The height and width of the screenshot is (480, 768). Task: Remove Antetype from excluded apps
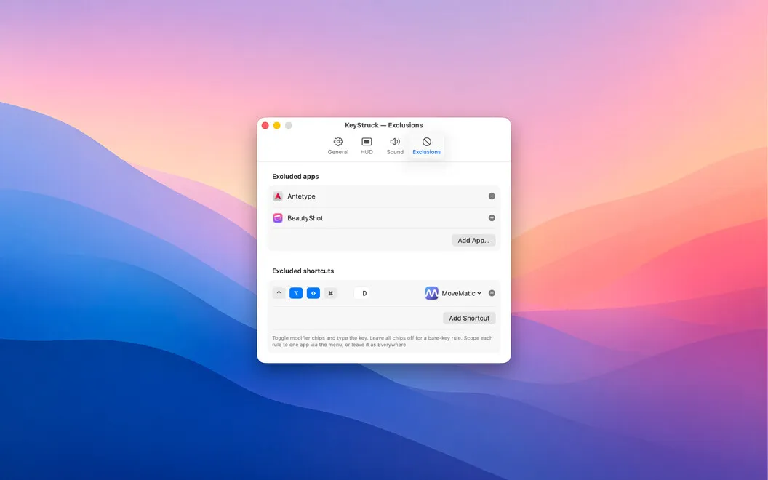tap(492, 196)
